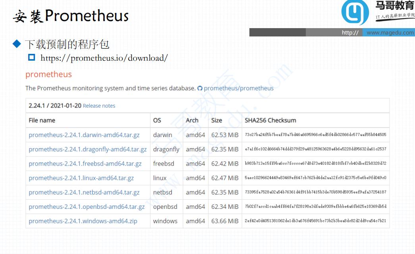Open the prometheus/prometheus repository link

[239, 89]
